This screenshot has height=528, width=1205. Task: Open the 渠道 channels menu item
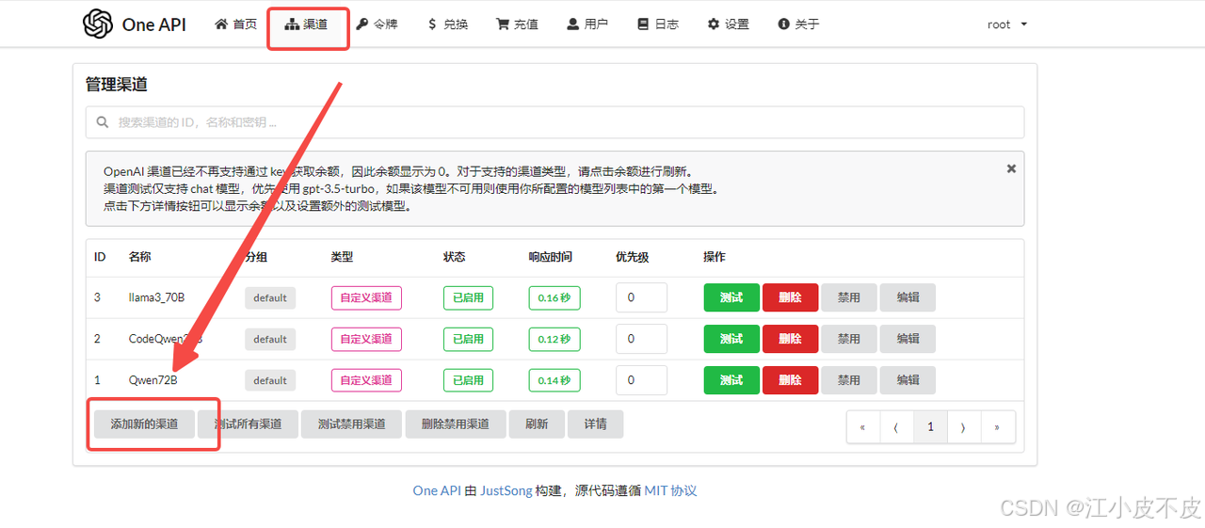(x=307, y=24)
